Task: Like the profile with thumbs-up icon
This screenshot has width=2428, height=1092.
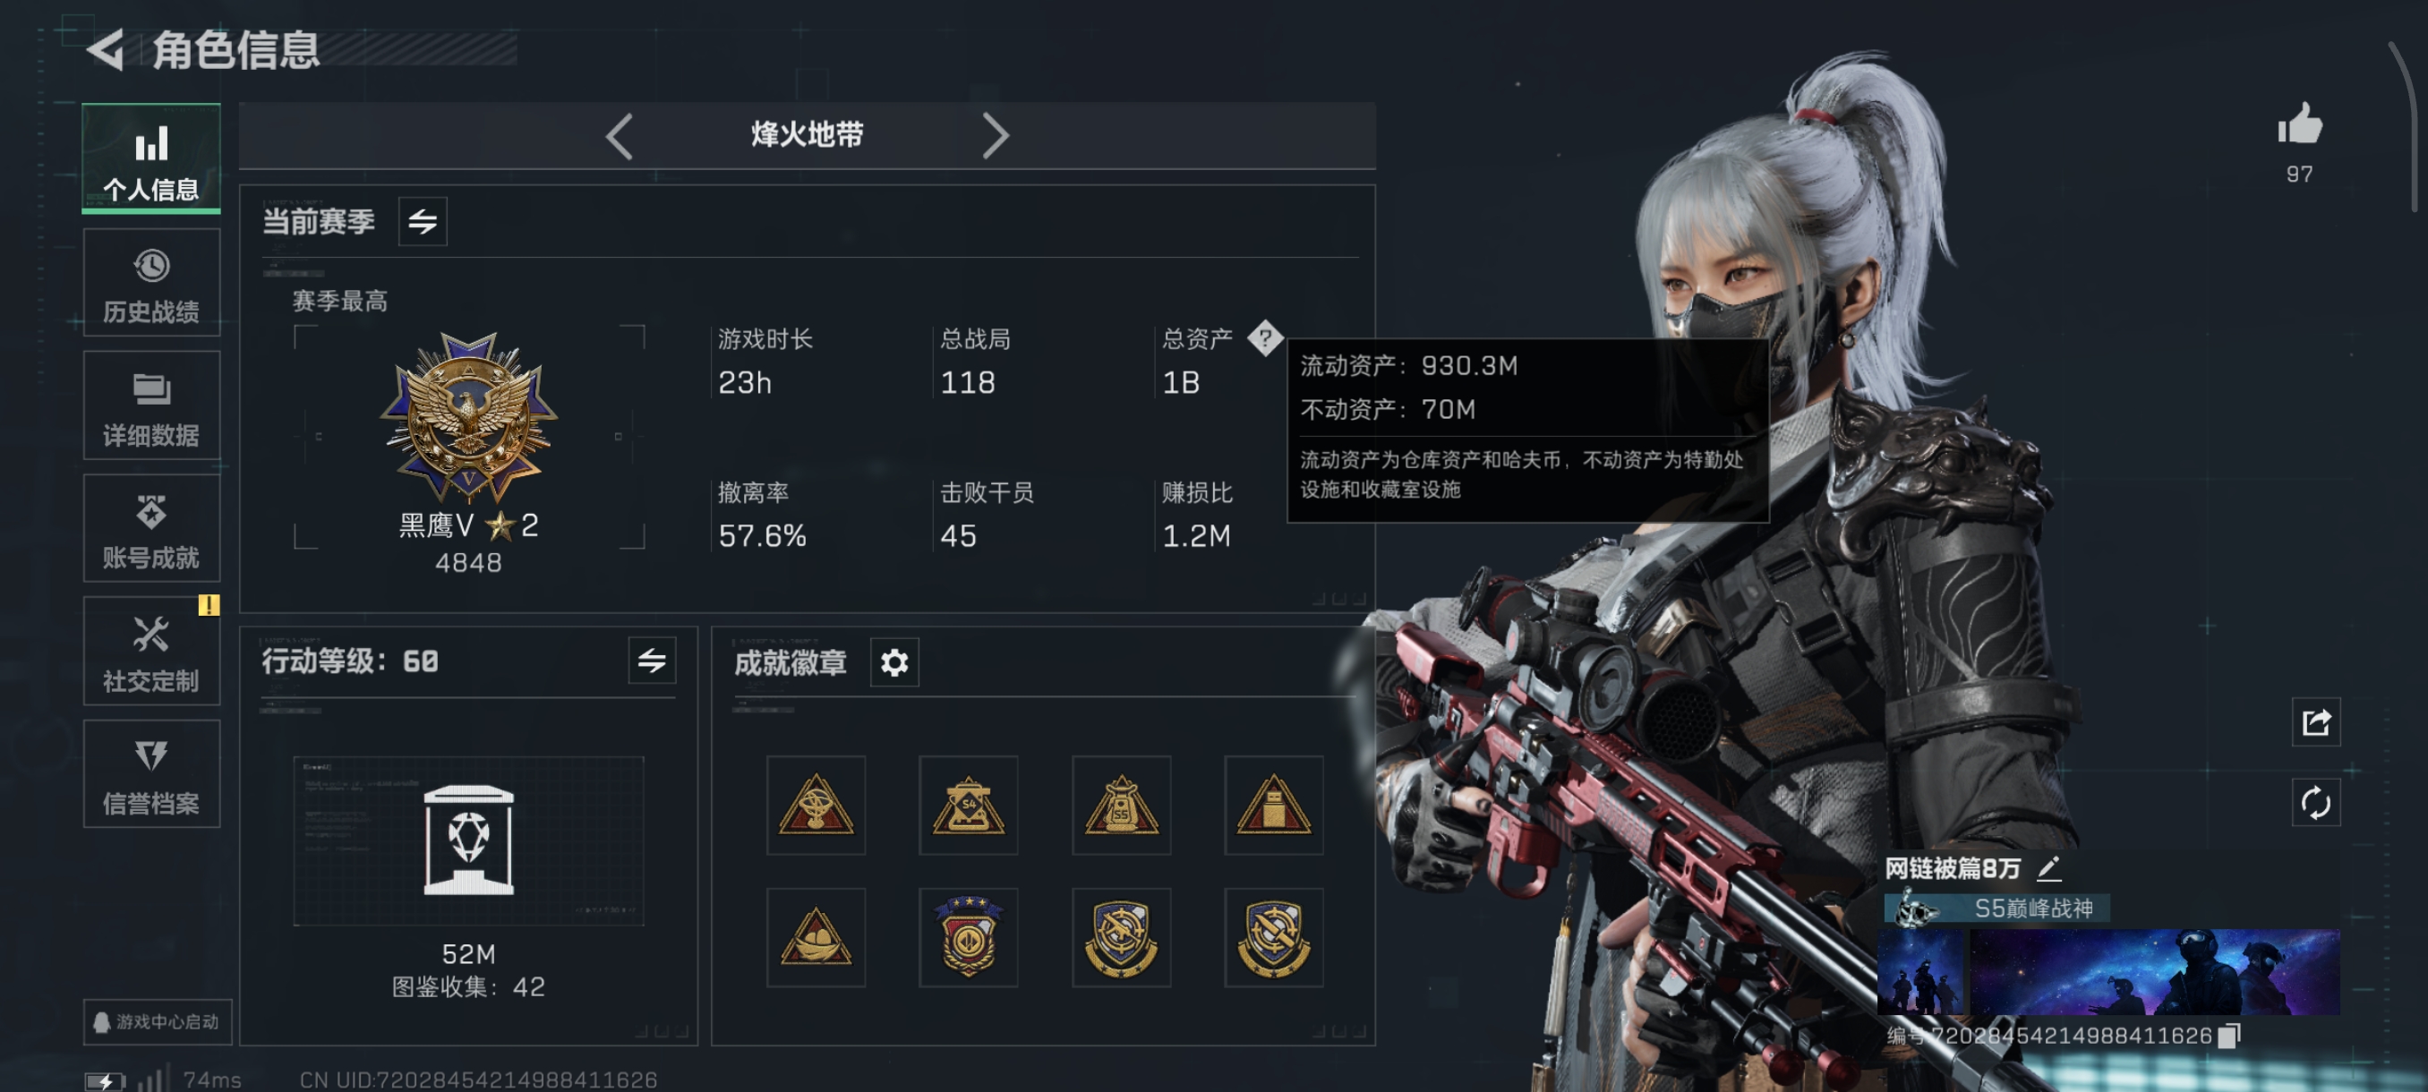Action: tap(2300, 124)
